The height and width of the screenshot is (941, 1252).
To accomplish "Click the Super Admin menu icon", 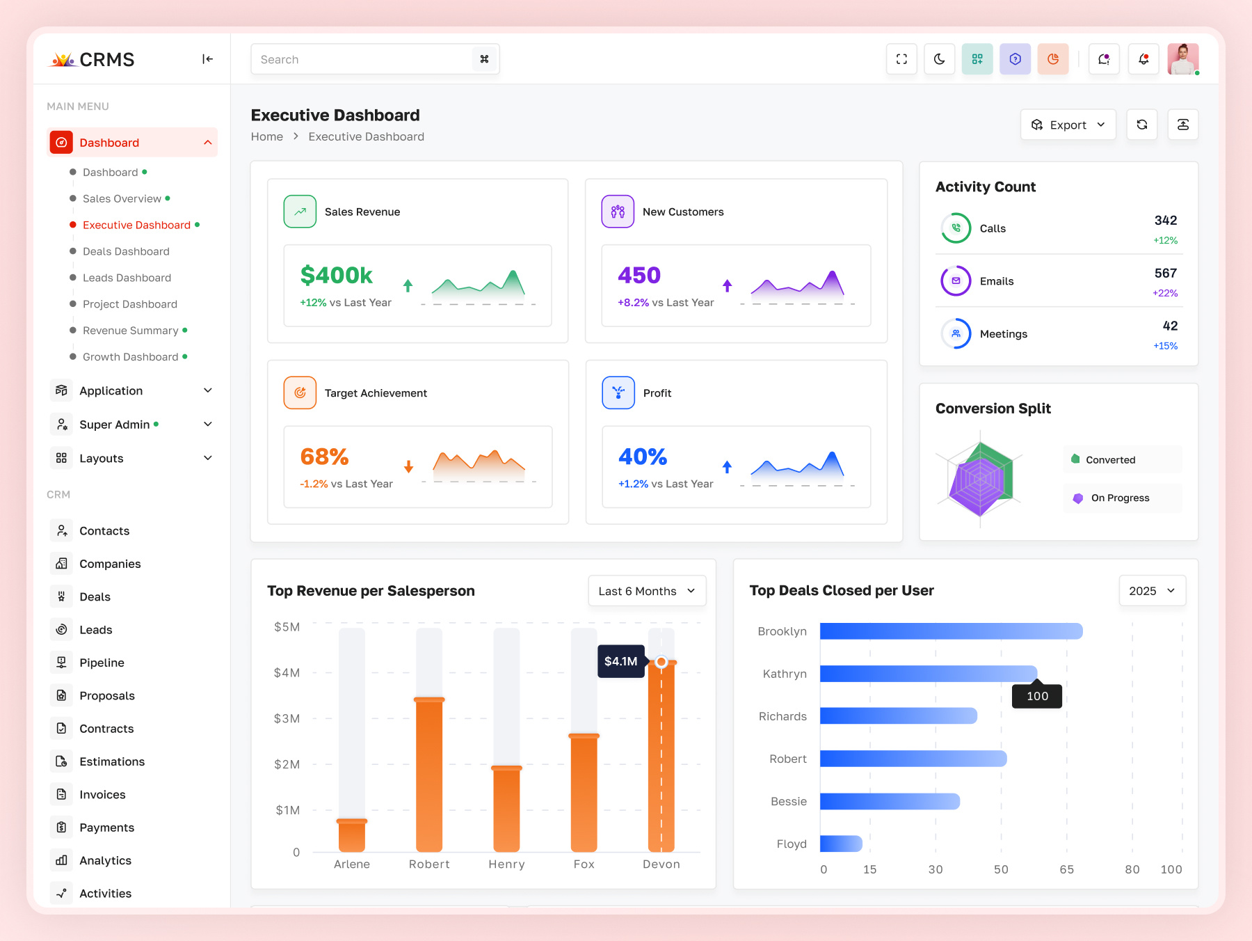I will point(61,424).
